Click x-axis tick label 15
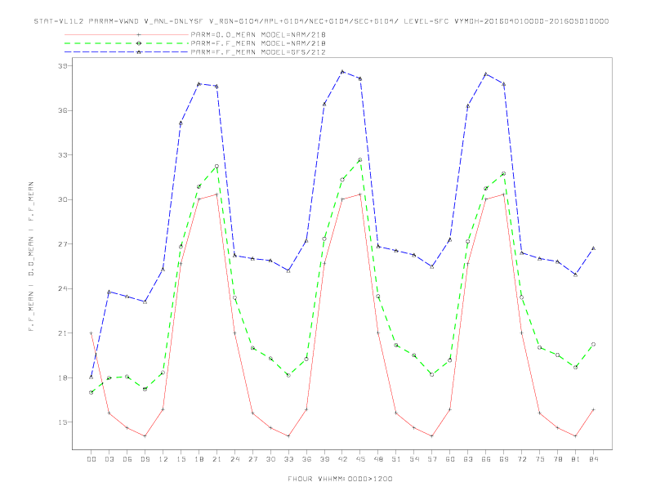Viewport: 647px width, 500px height. tap(181, 459)
